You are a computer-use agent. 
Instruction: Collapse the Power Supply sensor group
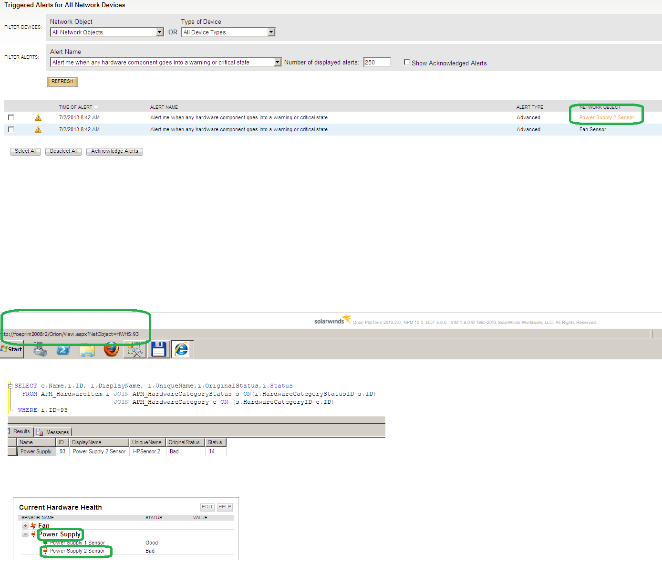pyautogui.click(x=25, y=534)
